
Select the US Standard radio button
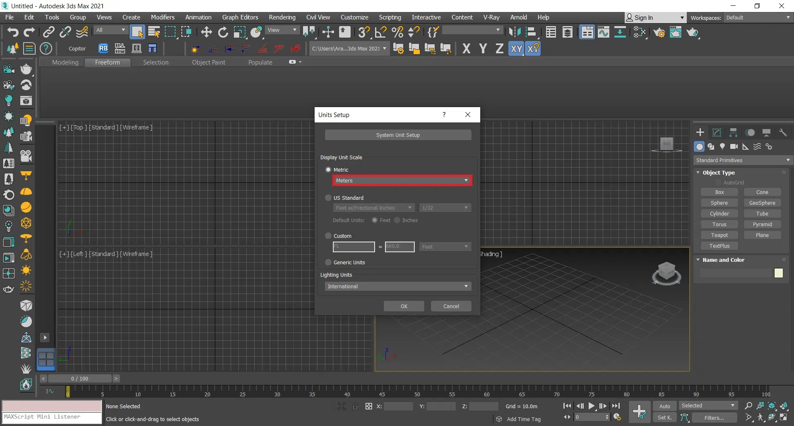[328, 198]
